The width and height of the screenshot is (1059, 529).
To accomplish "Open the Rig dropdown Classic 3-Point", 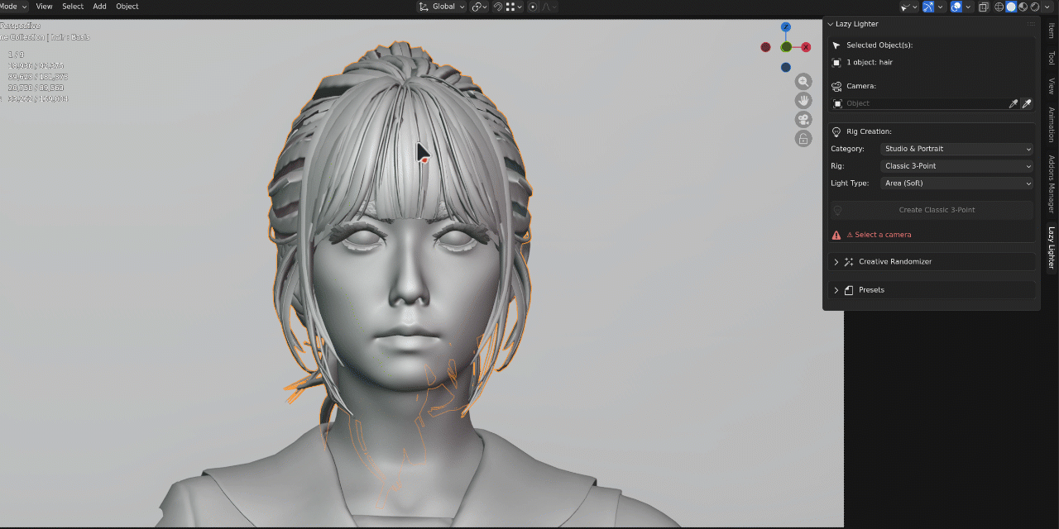I will point(957,166).
